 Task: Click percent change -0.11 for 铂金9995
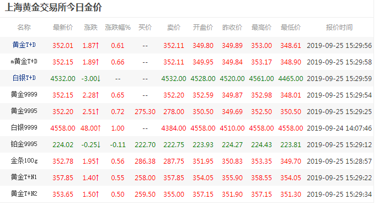[118, 145]
